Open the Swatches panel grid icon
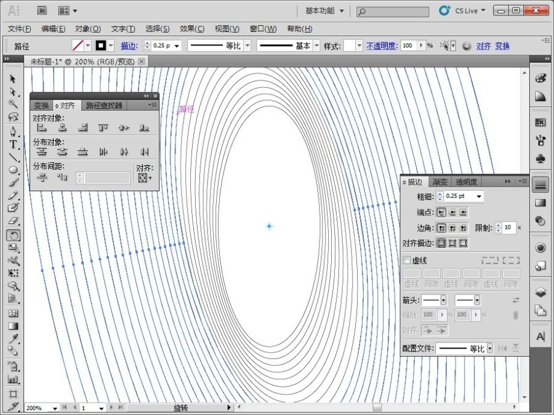This screenshot has height=415, width=554. tap(540, 122)
